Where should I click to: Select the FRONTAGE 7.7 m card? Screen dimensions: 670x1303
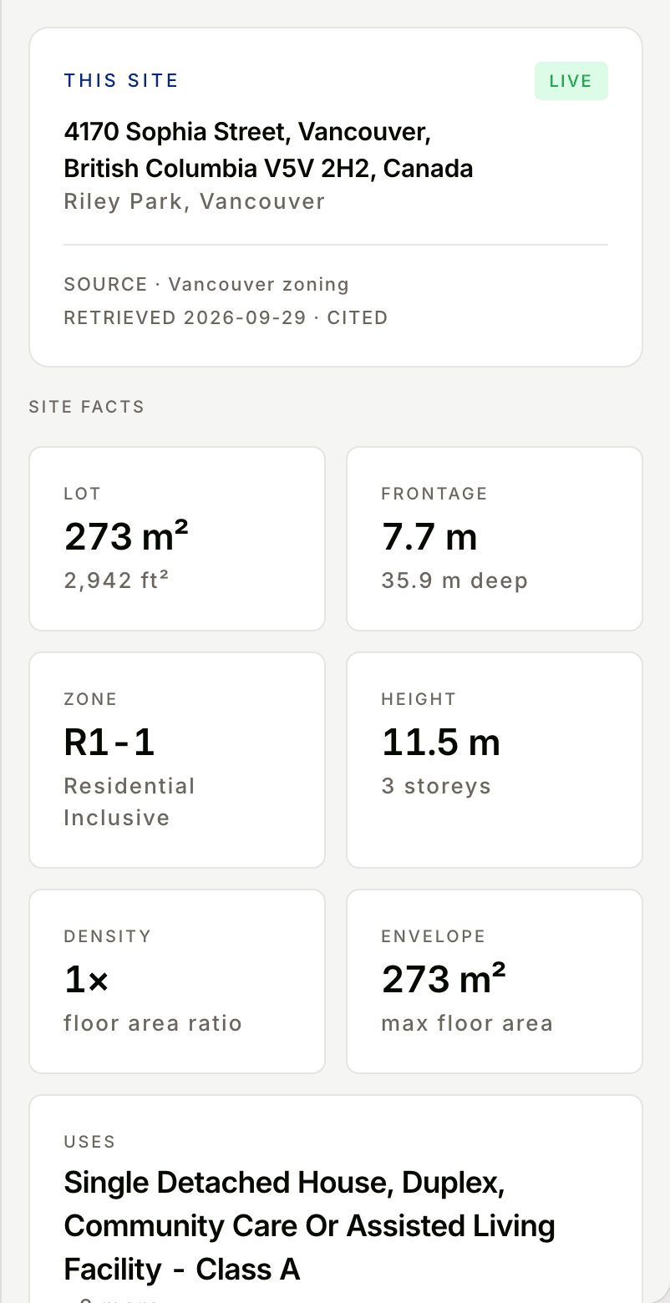tap(495, 539)
